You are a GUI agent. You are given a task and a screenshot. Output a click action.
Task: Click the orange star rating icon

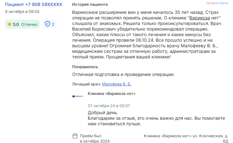click(x=10, y=24)
